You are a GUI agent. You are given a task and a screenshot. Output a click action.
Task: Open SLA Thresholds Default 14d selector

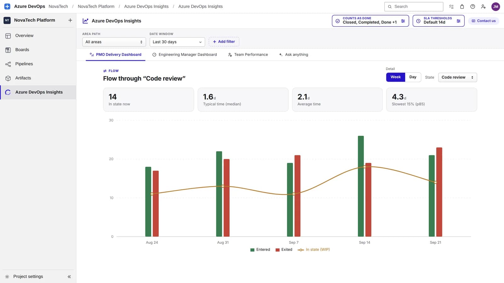click(438, 21)
